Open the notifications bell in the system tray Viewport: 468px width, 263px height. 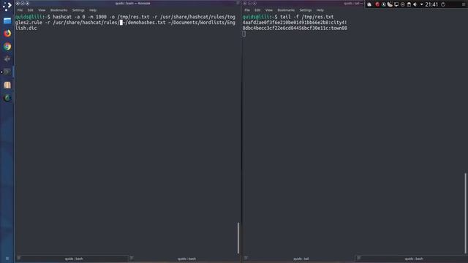(369, 4)
